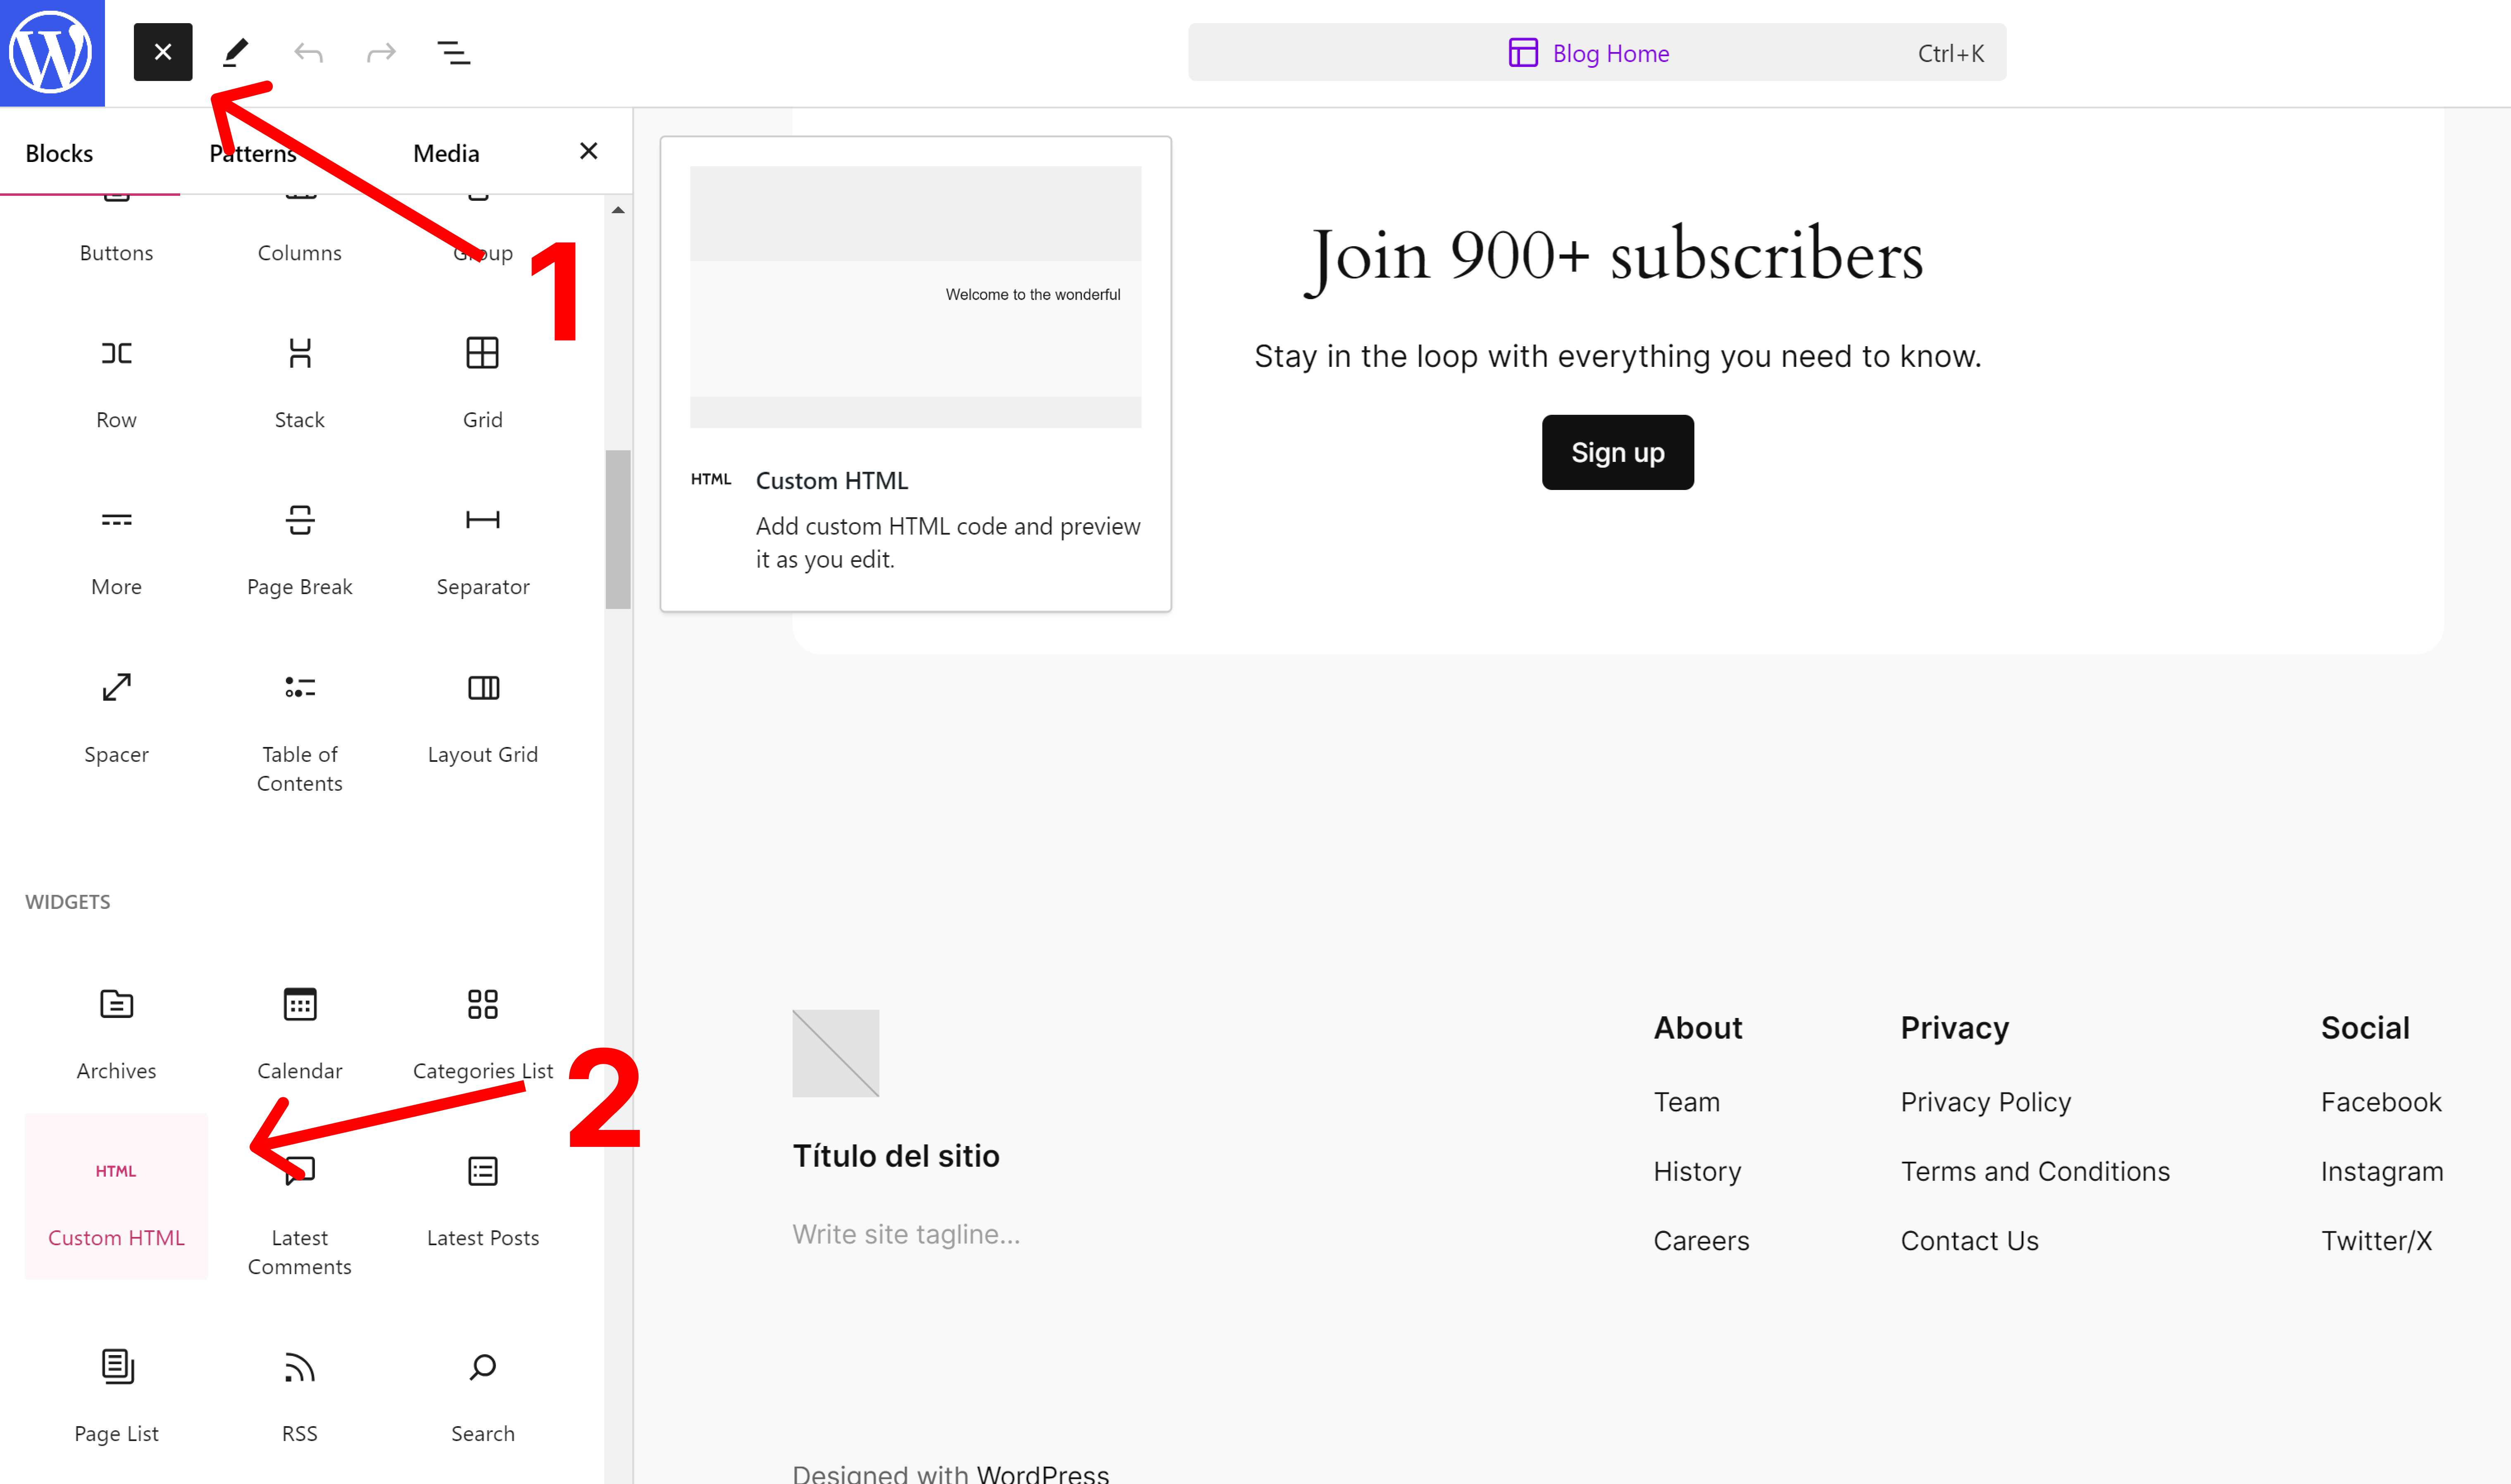The width and height of the screenshot is (2511, 1484).
Task: Click the Sign up button
Action: [1617, 452]
